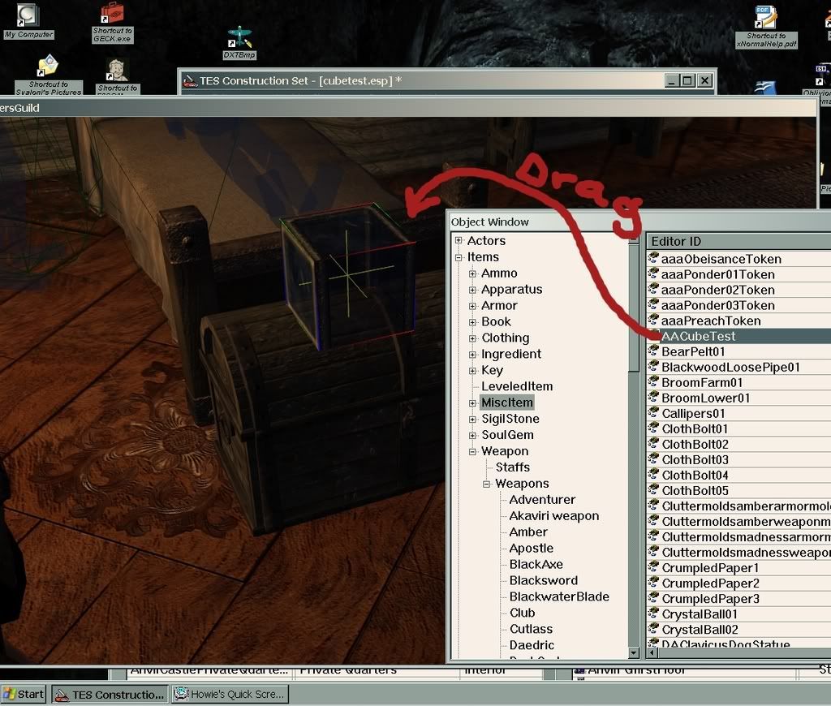831x706 pixels.
Task: Click the aaaPonder02Token item icon
Action: point(653,289)
